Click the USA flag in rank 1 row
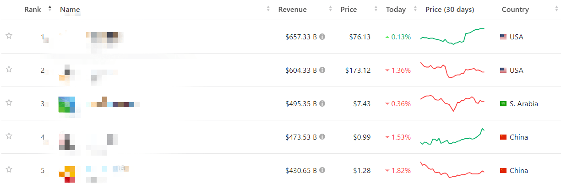 (x=503, y=37)
